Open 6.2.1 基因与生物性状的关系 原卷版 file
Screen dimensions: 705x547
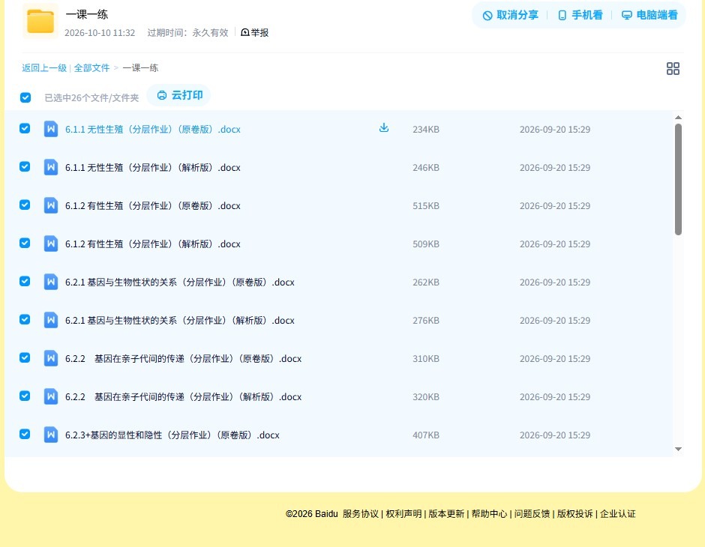pyautogui.click(x=180, y=282)
